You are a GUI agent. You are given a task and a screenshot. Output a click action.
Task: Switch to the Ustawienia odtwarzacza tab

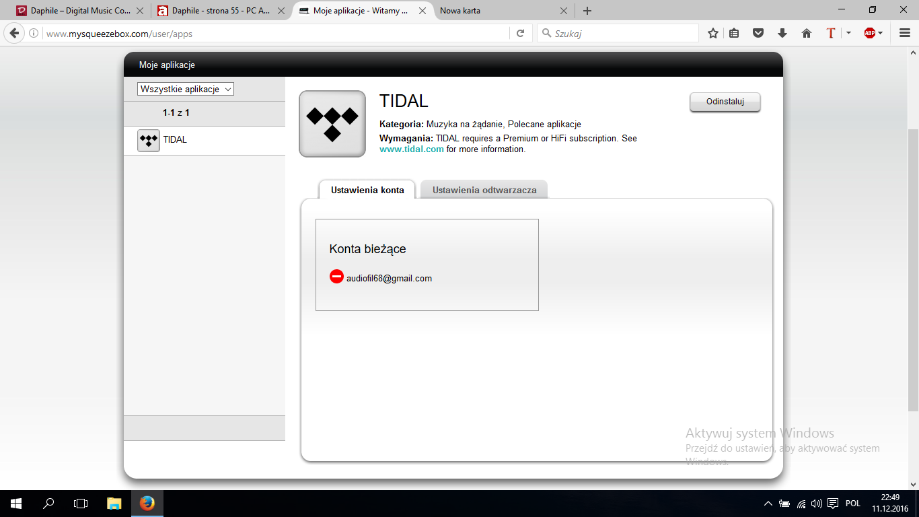tap(484, 190)
